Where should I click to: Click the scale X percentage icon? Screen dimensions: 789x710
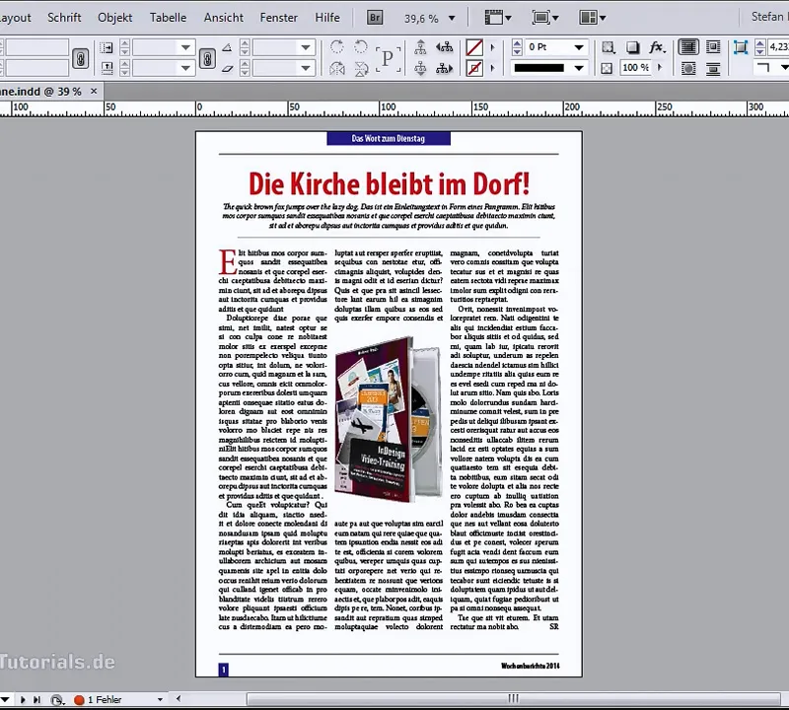(107, 47)
